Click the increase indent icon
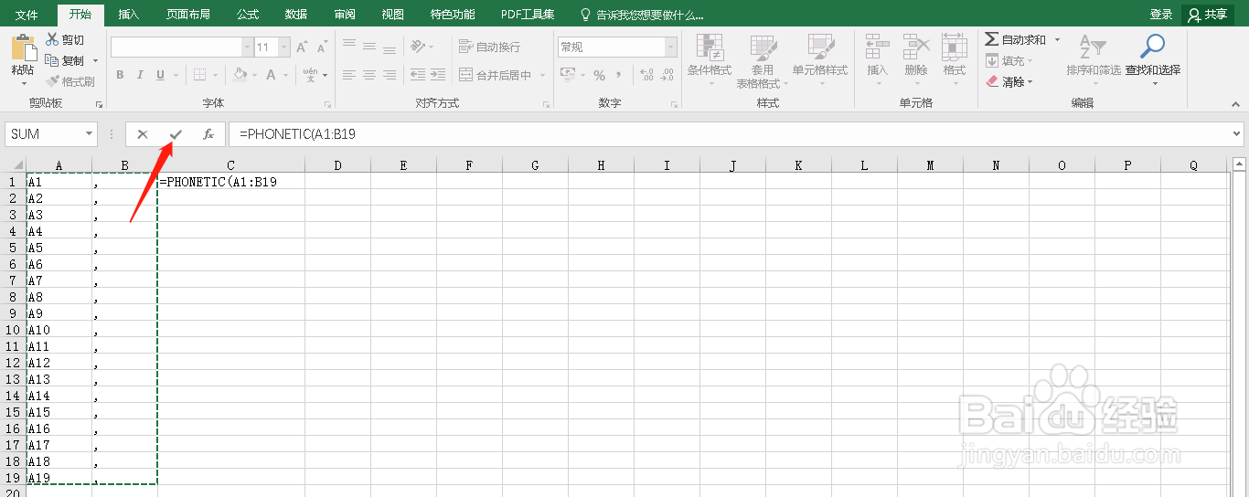 point(438,75)
